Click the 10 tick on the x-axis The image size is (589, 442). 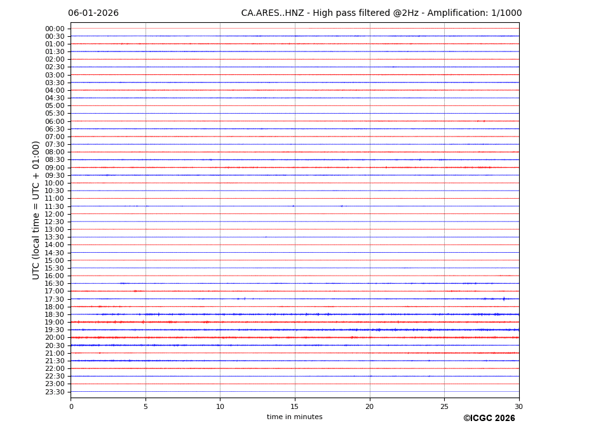[x=220, y=406]
